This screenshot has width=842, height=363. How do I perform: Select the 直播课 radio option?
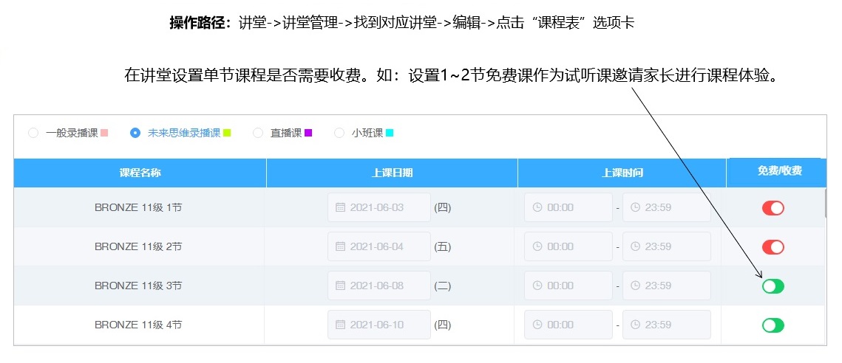point(258,133)
